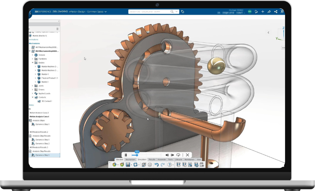
Task: Open the View toolbar tab
Action: [x=199, y=159]
